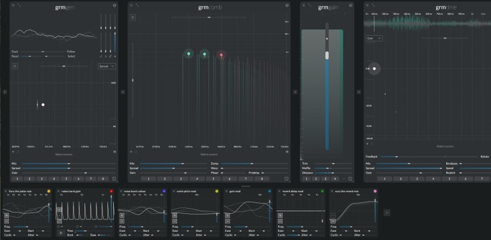Click the Freq slider in Vary the pulse rate
Viewport: 491px width, 240px height.
[31, 227]
